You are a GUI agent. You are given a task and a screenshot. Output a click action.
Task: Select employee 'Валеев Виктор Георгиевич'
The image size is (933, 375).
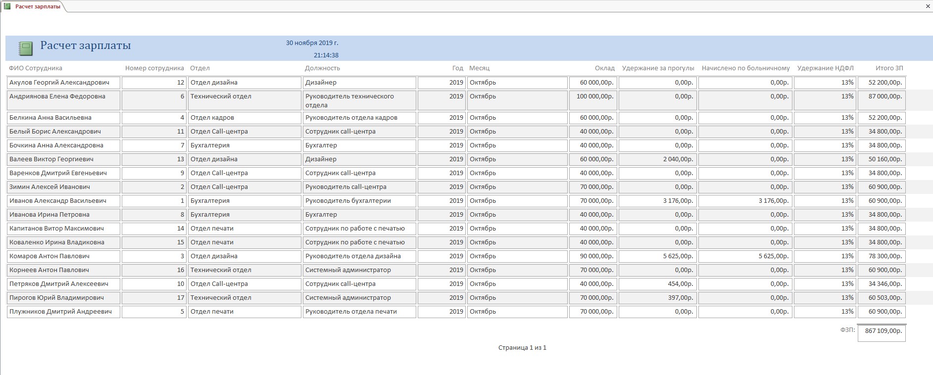[x=63, y=159]
